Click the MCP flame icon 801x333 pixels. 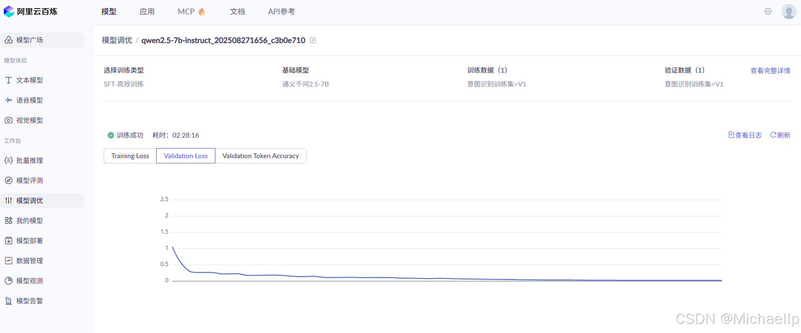pos(202,11)
